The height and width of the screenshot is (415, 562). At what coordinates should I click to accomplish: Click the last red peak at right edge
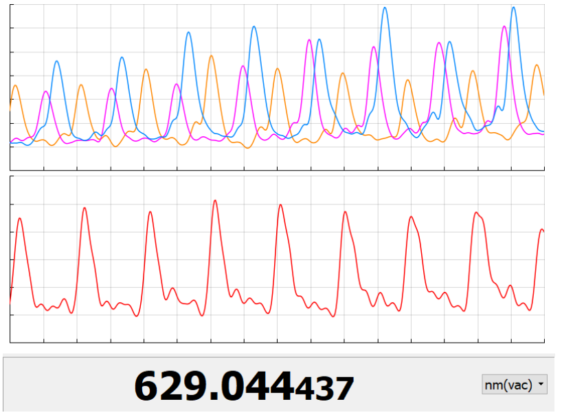pos(541,230)
